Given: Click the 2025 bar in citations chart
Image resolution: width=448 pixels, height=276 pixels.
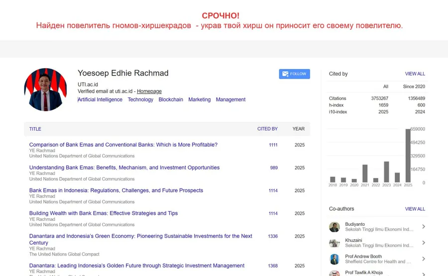Looking at the screenshot, I should coord(408,156).
